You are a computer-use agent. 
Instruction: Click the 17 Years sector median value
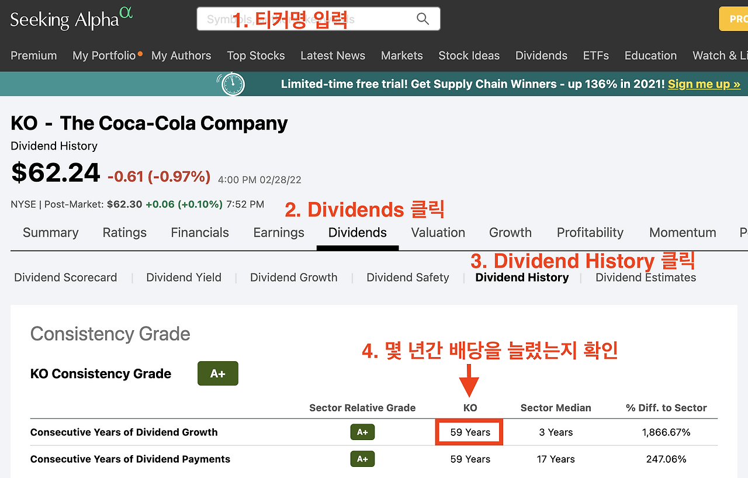(x=556, y=459)
